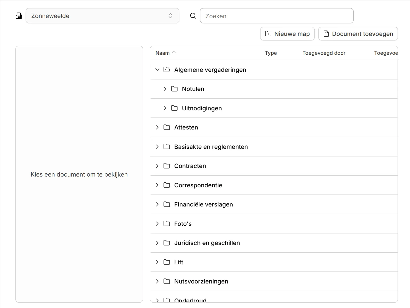Select the Lift row label
This screenshot has width=410, height=308.
179,262
